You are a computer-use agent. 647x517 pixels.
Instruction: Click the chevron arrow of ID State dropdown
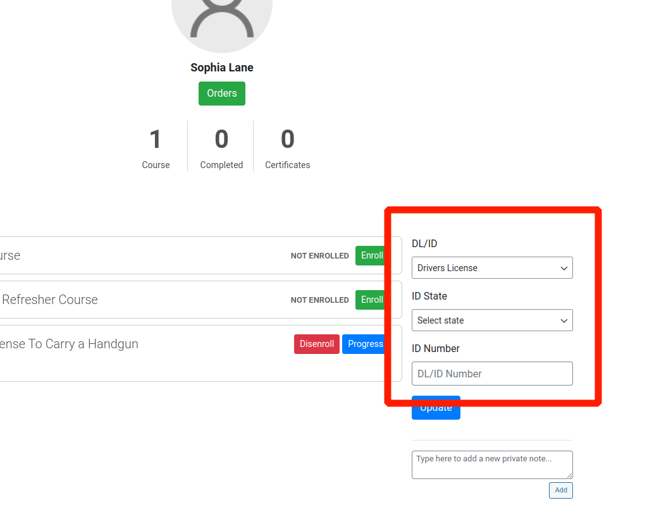click(564, 320)
